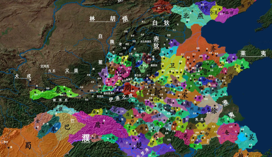Select the '邢' label on cyan region
The width and height of the screenshot is (272, 157).
coord(171,52)
